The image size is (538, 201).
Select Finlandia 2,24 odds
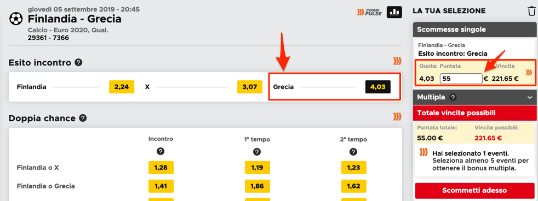[x=122, y=87]
